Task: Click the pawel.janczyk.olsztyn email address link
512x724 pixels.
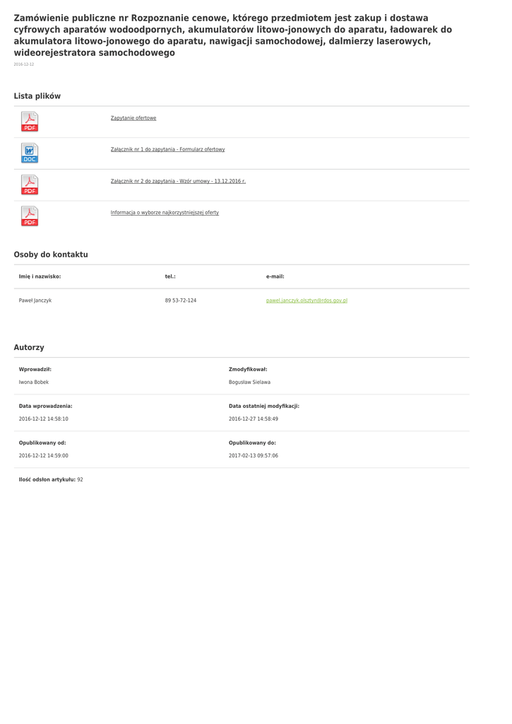Action: [306, 300]
